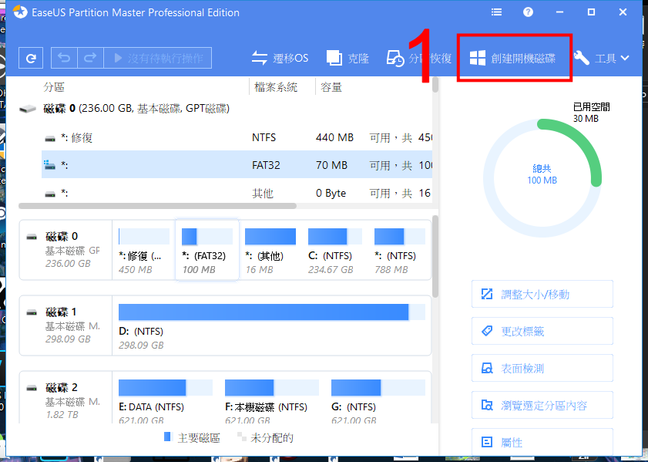
Task: Click the EaseUS app logo icon
Action: click(20, 12)
